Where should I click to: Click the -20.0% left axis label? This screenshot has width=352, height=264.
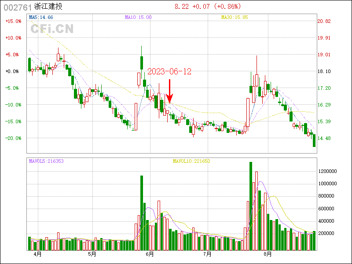tap(13, 138)
